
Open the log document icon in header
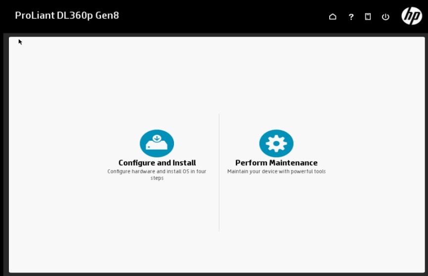tap(368, 17)
